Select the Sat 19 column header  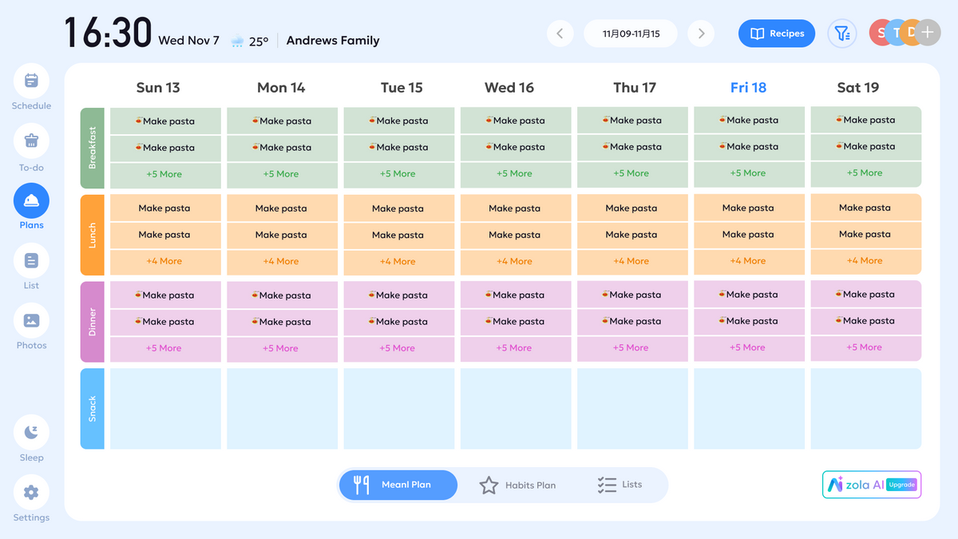click(x=858, y=88)
